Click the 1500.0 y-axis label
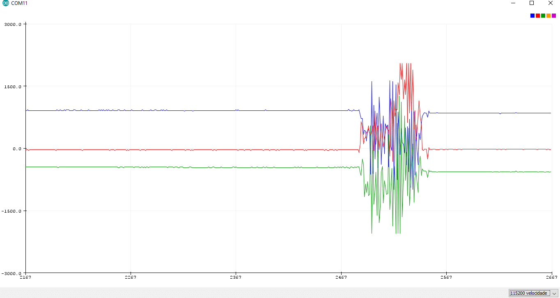 tap(13, 87)
